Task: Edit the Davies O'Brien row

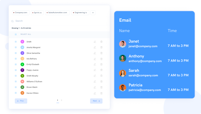Action: click(x=95, y=93)
